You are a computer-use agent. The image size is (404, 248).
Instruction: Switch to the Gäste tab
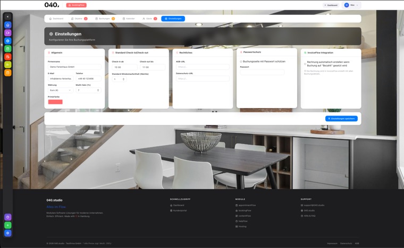click(x=149, y=19)
